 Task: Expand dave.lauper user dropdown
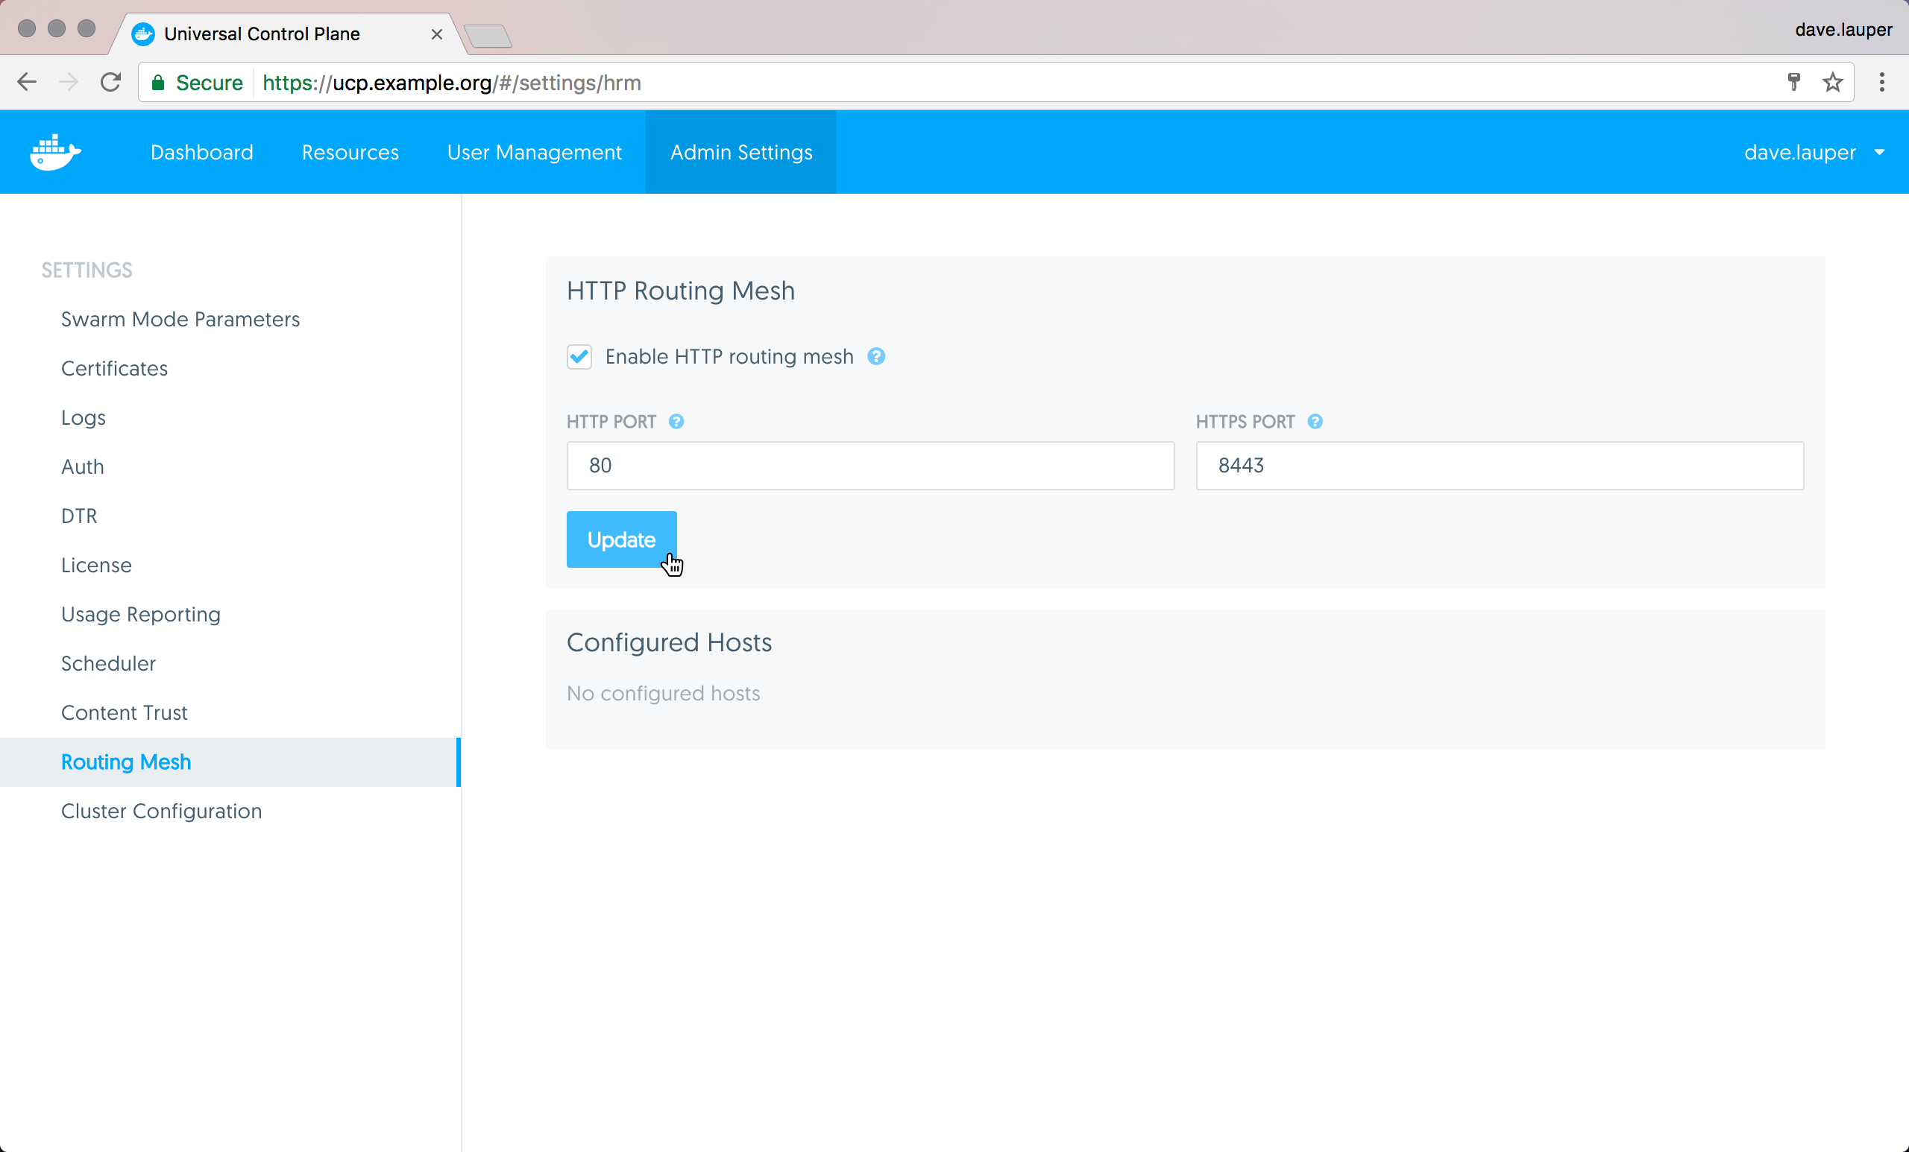pos(1813,153)
